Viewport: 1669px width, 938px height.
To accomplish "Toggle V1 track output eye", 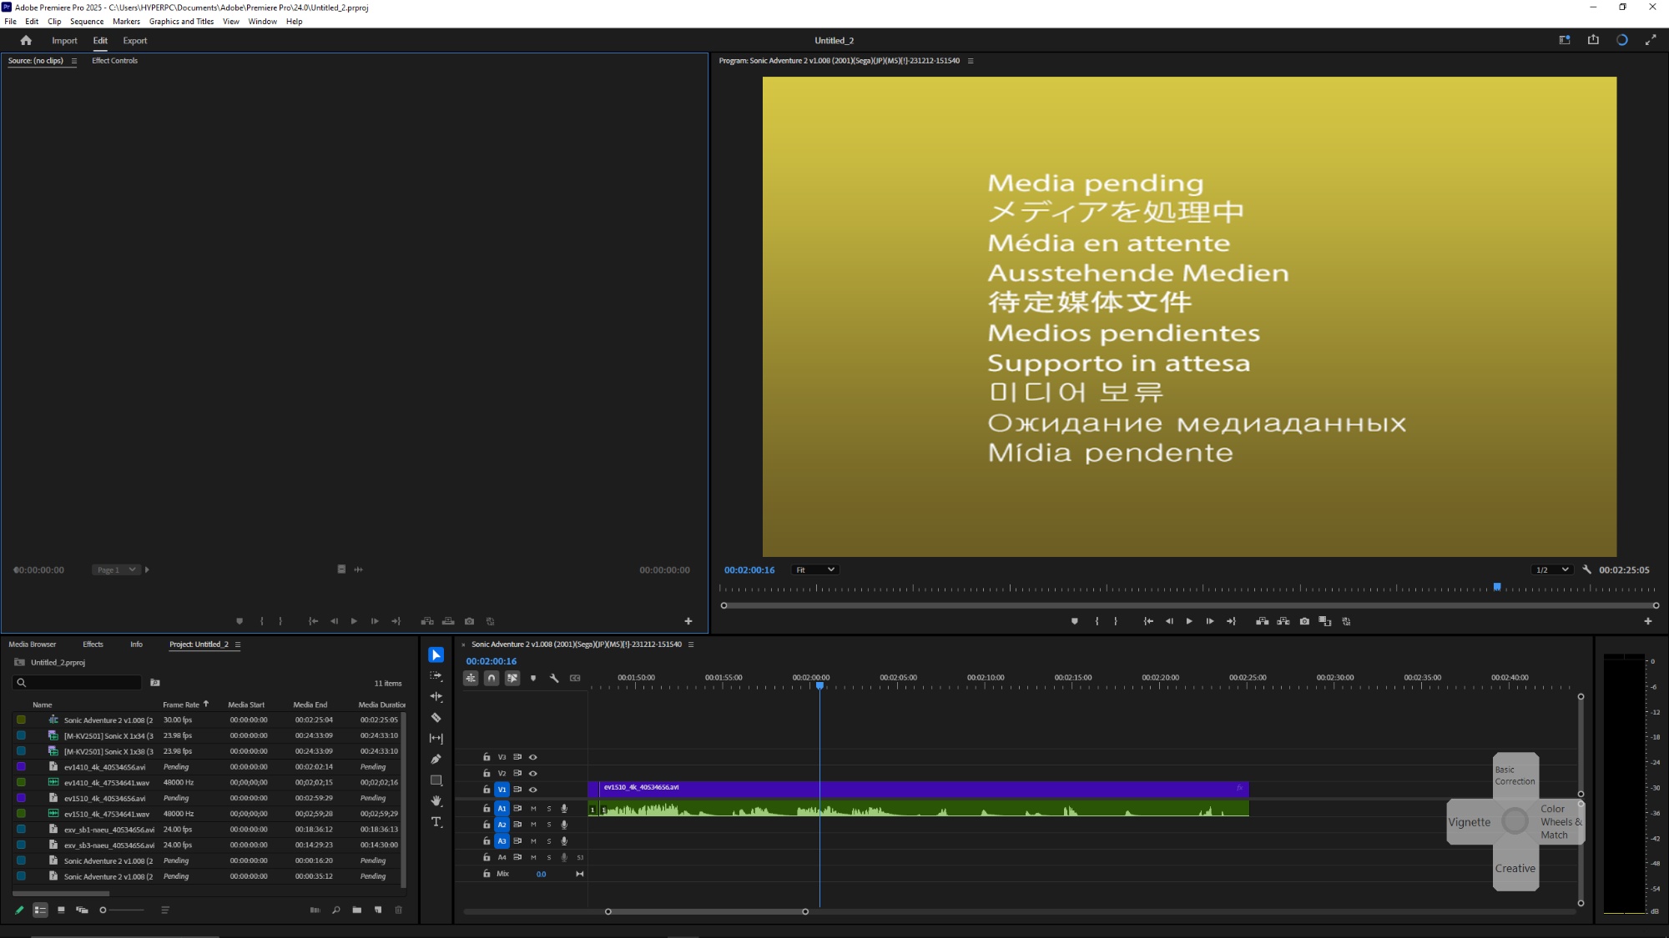I will pyautogui.click(x=532, y=790).
